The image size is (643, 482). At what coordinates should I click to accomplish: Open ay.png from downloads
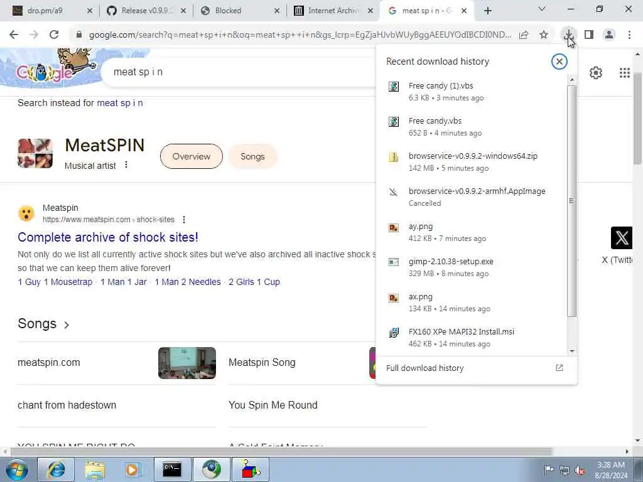pyautogui.click(x=471, y=232)
